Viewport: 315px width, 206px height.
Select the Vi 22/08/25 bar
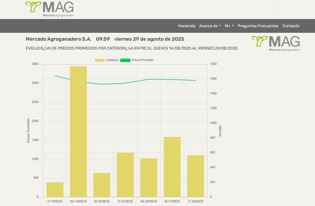(x=125, y=175)
